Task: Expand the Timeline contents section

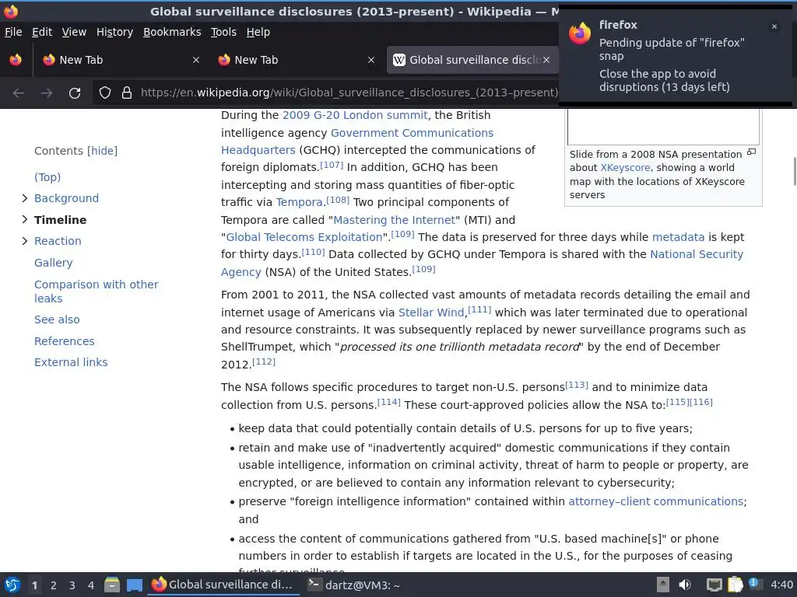Action: coord(24,219)
